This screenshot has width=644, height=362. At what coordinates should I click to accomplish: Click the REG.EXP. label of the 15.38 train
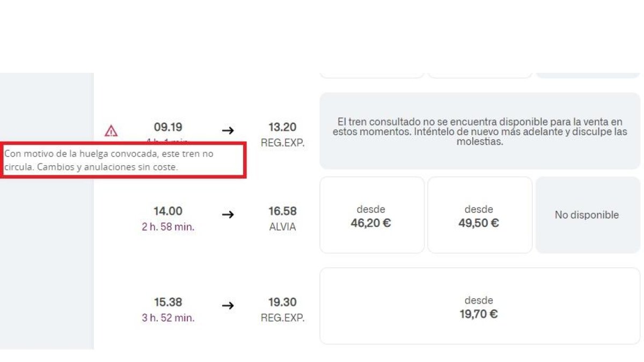pyautogui.click(x=282, y=317)
